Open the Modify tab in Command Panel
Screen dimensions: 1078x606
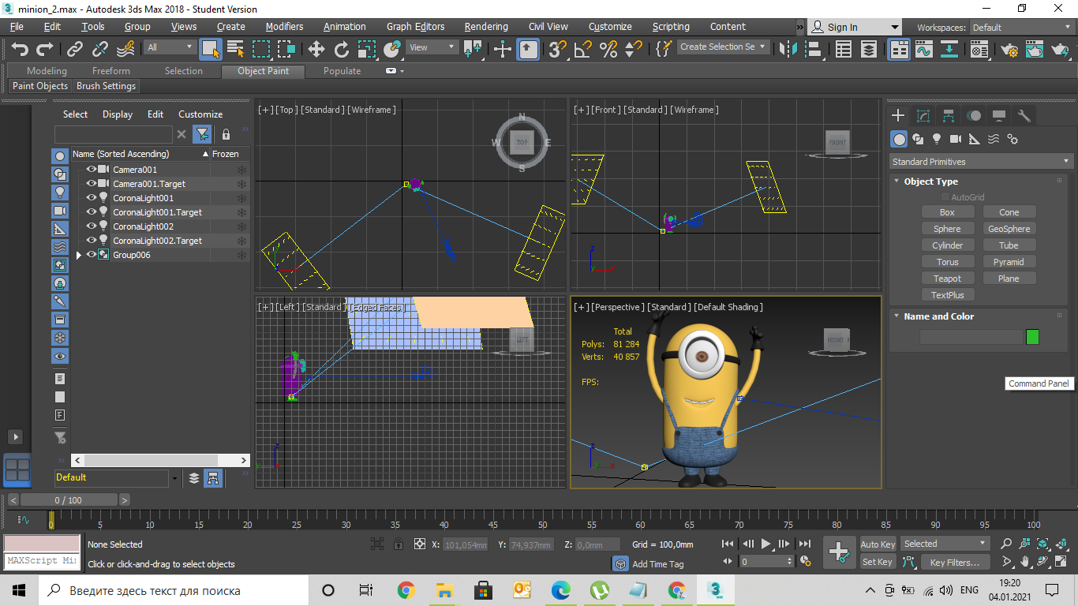(x=923, y=116)
